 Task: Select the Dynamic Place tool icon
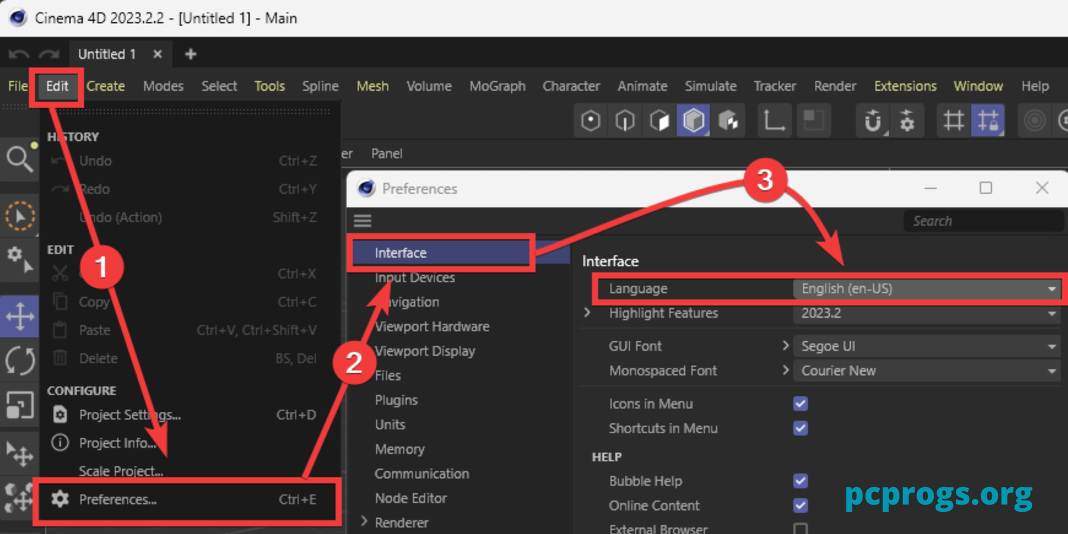click(19, 498)
